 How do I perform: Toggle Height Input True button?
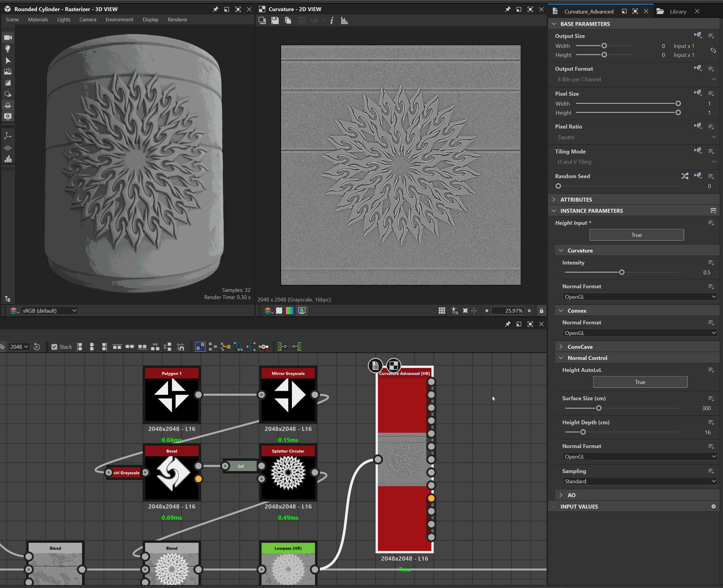(636, 235)
